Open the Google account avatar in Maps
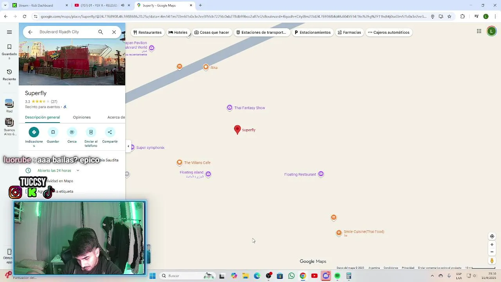 pos(492,31)
